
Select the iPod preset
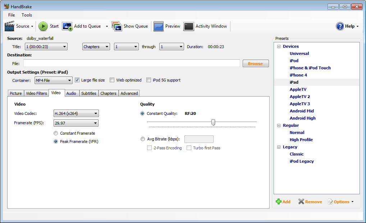[294, 61]
